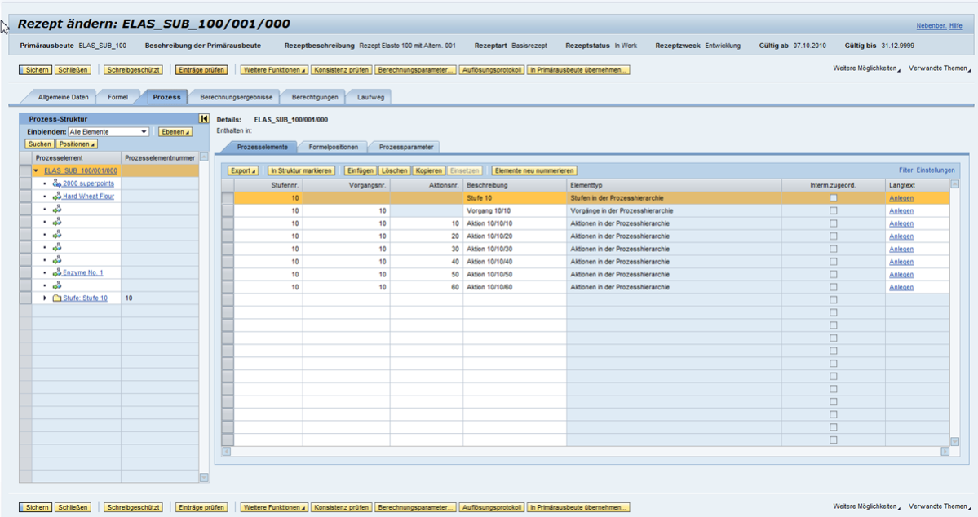
Task: Open the Berechnungsergebnisse tab
Action: (x=237, y=96)
